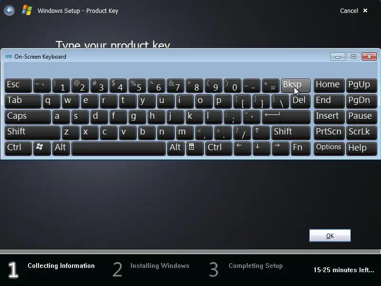Tap the Pause key

click(x=361, y=117)
